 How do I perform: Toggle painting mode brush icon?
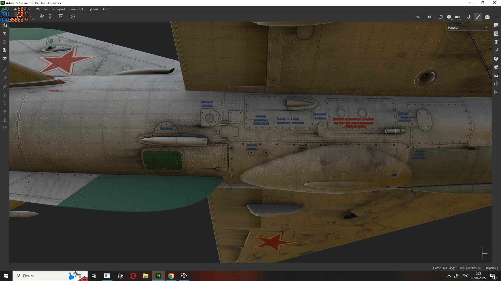tap(478, 17)
